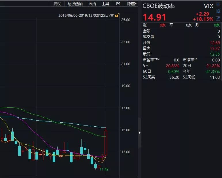Click the last price 14.91
The width and height of the screenshot is (222, 178).
(x=154, y=17)
